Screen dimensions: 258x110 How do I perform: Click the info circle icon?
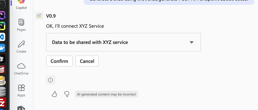point(51,80)
